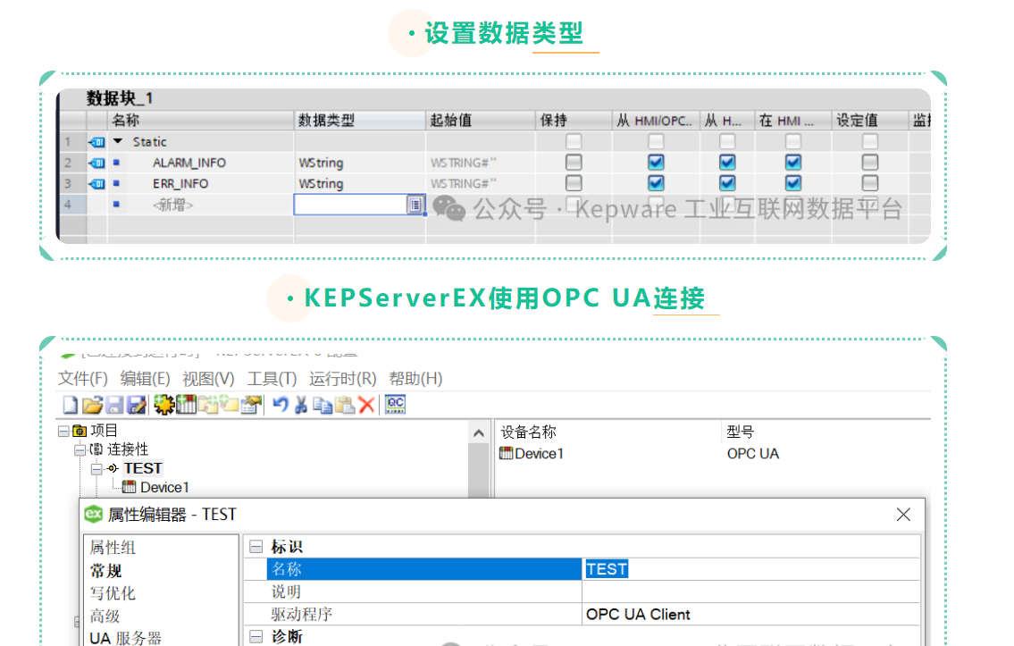The image size is (1014, 646).
Task: Uncheck 在 HMI checkbox for ERR_INFO
Action: (x=792, y=183)
